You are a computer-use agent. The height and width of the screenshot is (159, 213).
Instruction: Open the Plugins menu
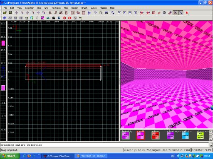pyautogui.click(x=103, y=8)
